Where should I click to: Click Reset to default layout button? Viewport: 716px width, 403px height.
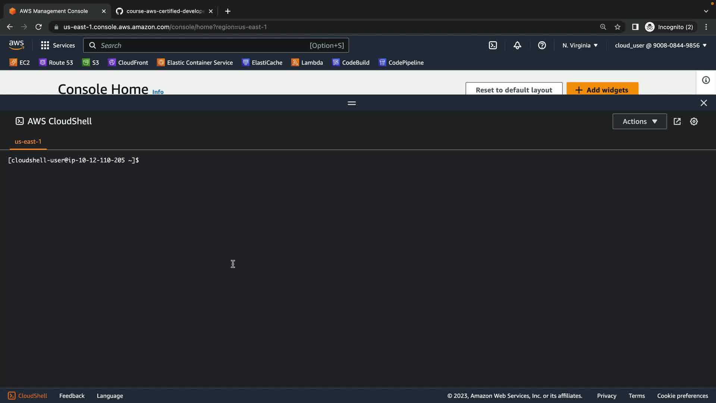[514, 90]
